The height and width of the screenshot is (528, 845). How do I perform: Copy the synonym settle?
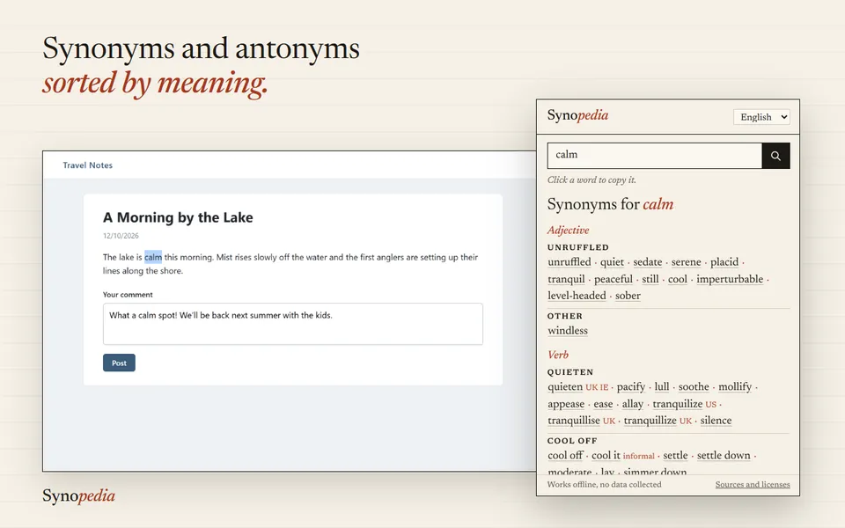click(x=675, y=456)
